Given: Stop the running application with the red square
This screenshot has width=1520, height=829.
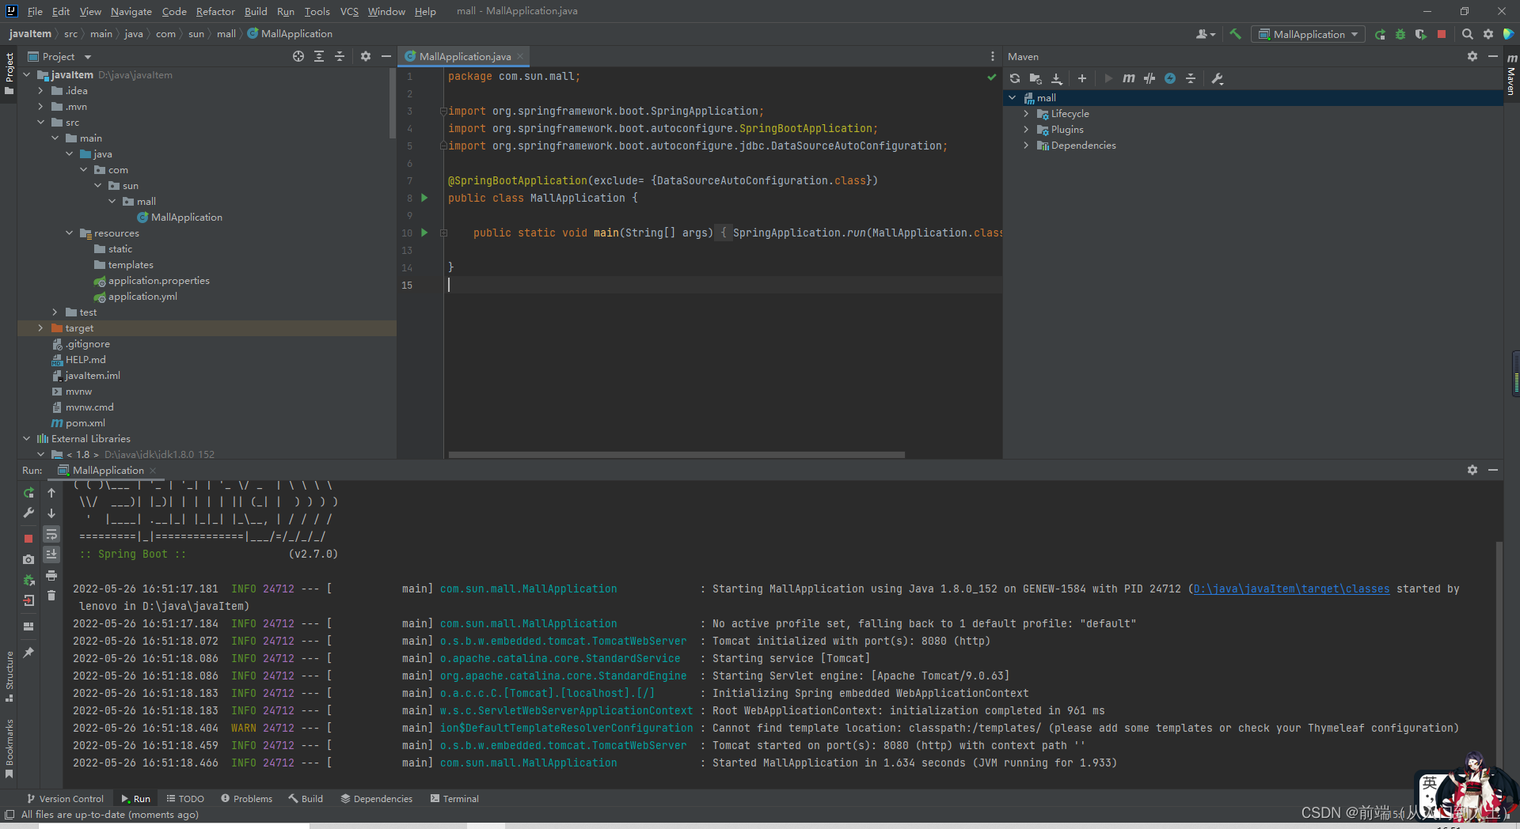Looking at the screenshot, I should click(1442, 34).
